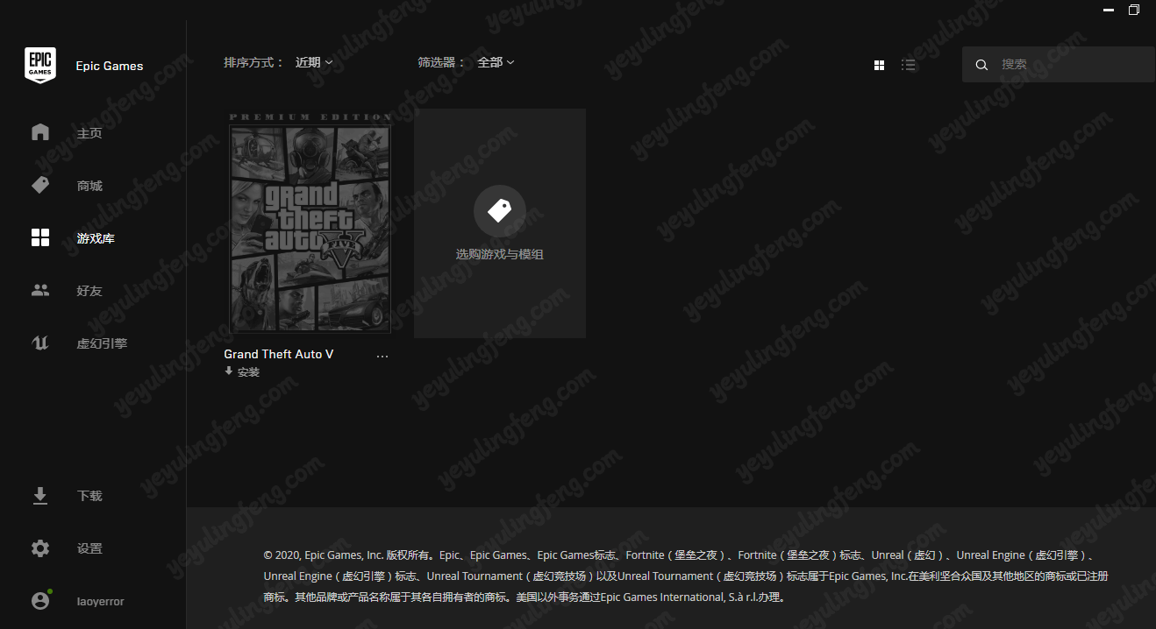This screenshot has width=1156, height=629.
Task: Click the Unreal Engine logo icon
Action: point(40,343)
